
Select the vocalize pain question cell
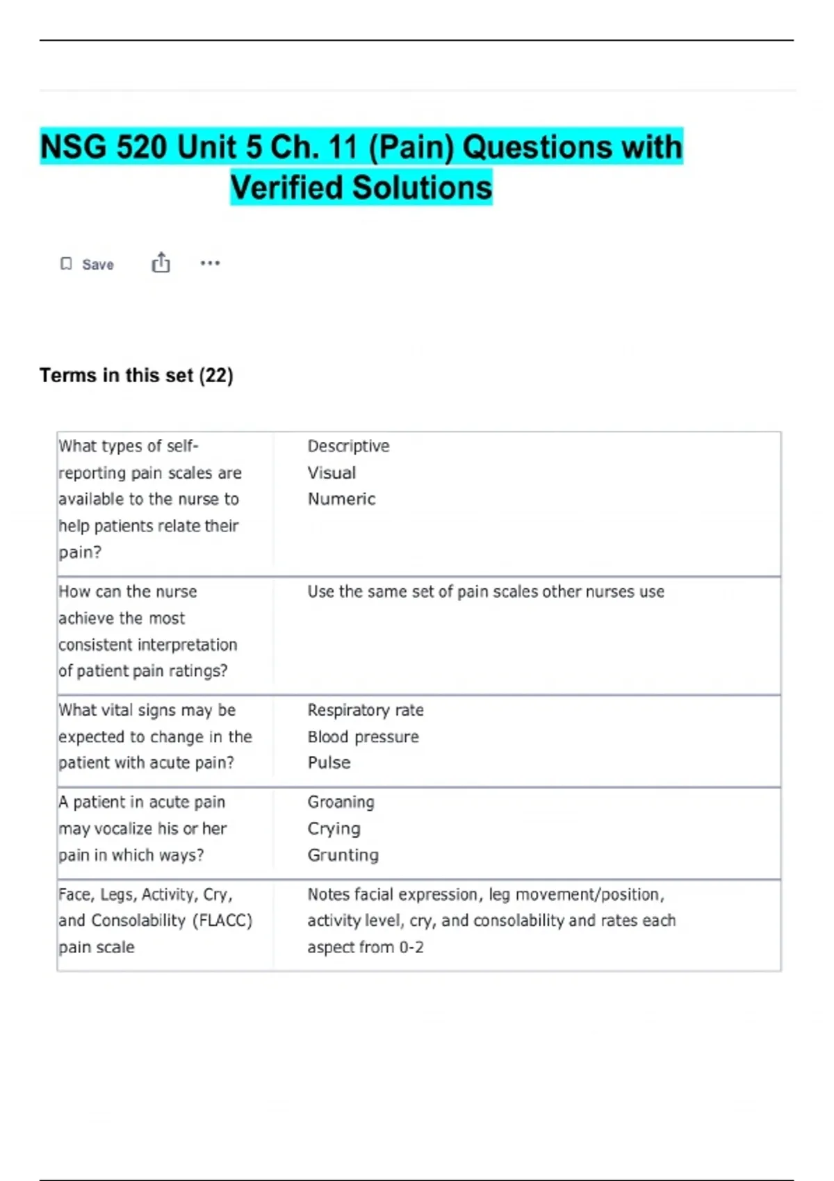(142, 829)
